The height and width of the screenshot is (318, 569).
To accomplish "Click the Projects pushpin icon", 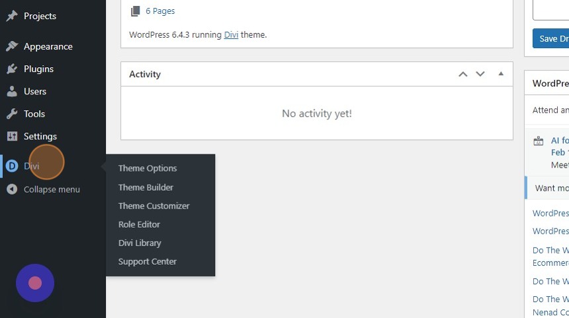I will (11, 16).
